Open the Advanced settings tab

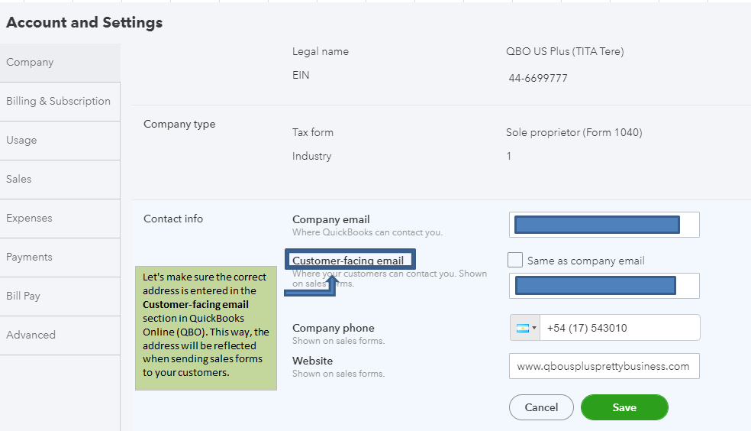pyautogui.click(x=60, y=335)
